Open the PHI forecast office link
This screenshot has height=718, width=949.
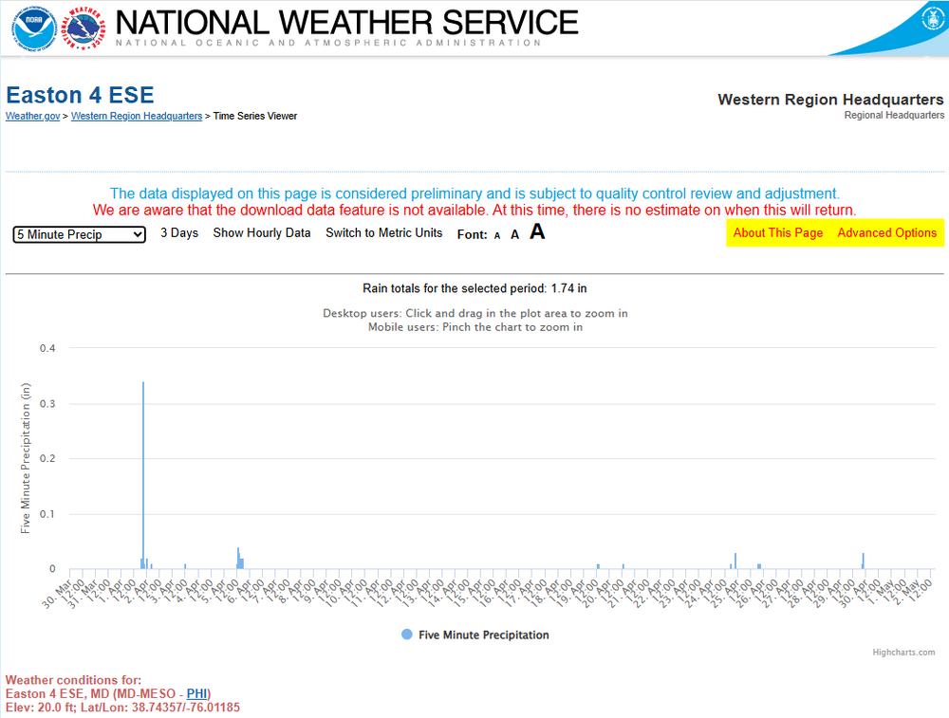196,693
